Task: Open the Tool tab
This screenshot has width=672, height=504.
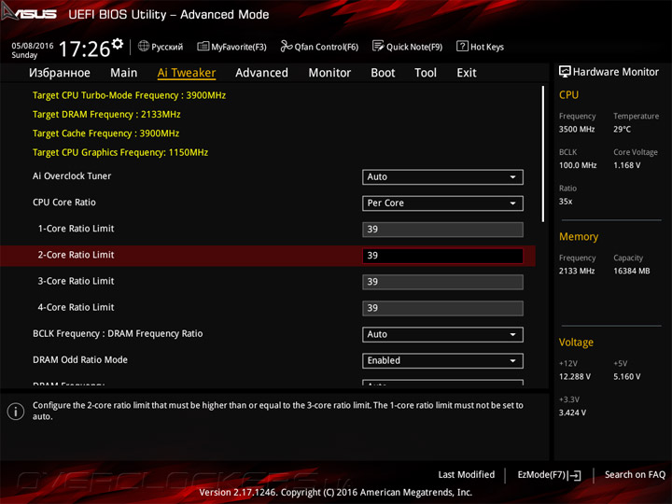Action: point(426,73)
